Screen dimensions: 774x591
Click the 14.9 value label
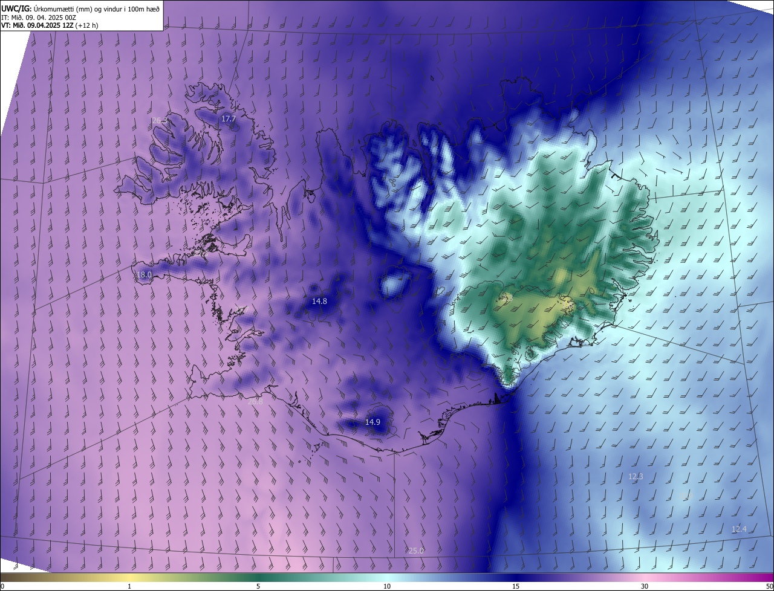pos(372,422)
